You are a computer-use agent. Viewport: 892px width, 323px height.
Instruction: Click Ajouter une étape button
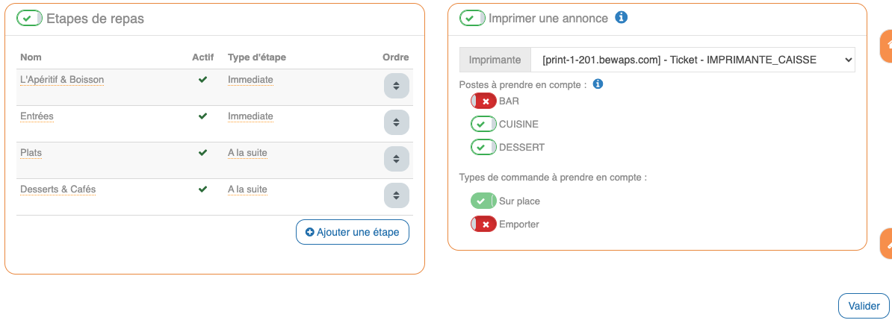[x=353, y=232]
